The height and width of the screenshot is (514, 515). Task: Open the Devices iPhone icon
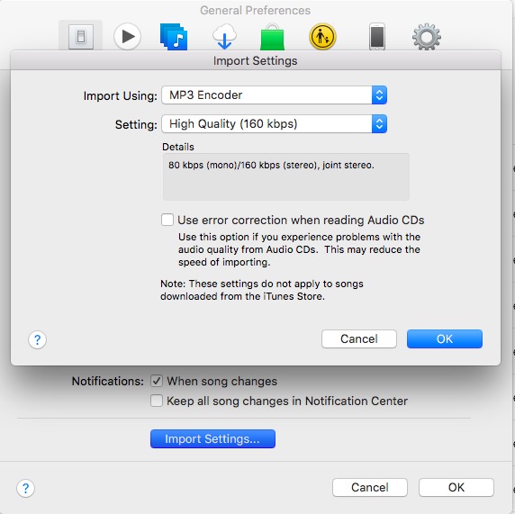[377, 36]
